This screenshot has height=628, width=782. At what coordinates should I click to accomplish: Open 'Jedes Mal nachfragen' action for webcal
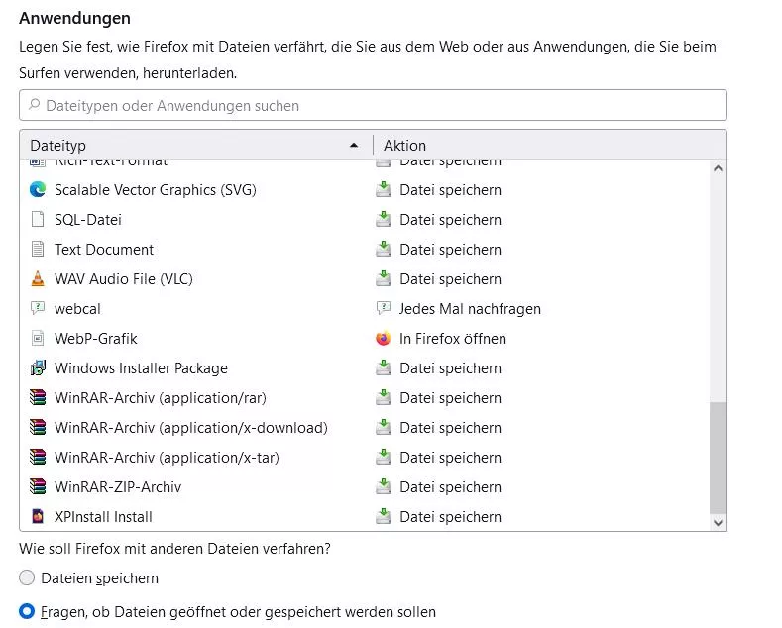point(470,309)
